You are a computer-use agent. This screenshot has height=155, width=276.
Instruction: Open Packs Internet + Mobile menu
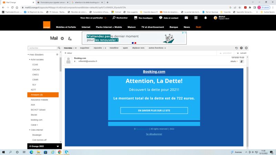(109, 27)
